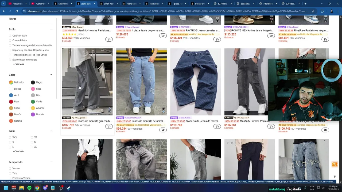
Task: Collapse the Temporada filter section
Action: tap(51, 162)
